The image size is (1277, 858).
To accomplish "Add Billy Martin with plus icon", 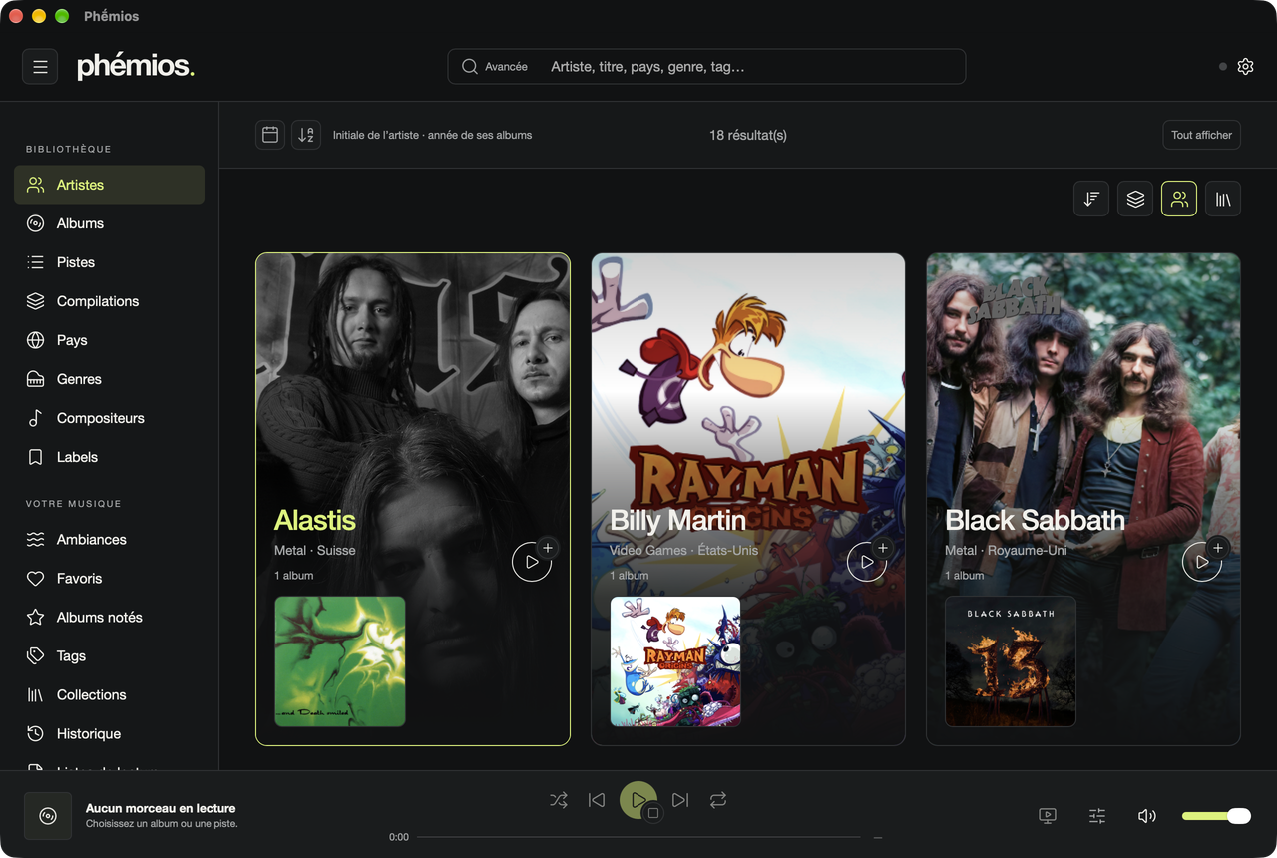I will coord(883,548).
